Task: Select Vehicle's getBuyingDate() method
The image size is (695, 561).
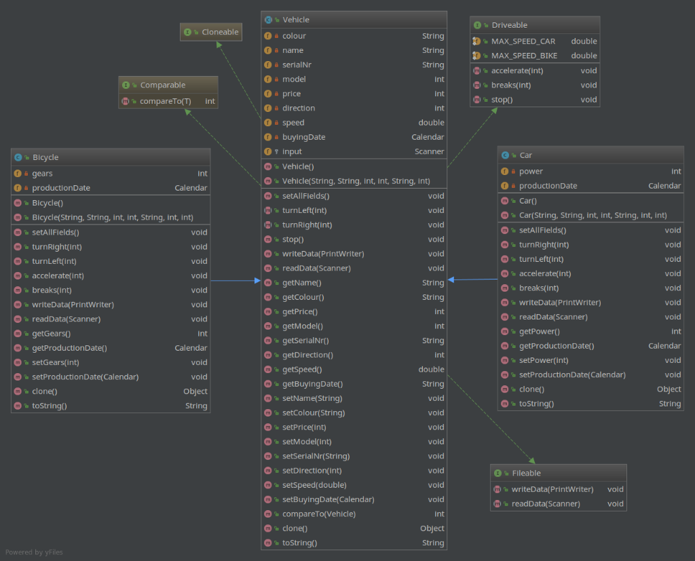Action: tap(354, 384)
